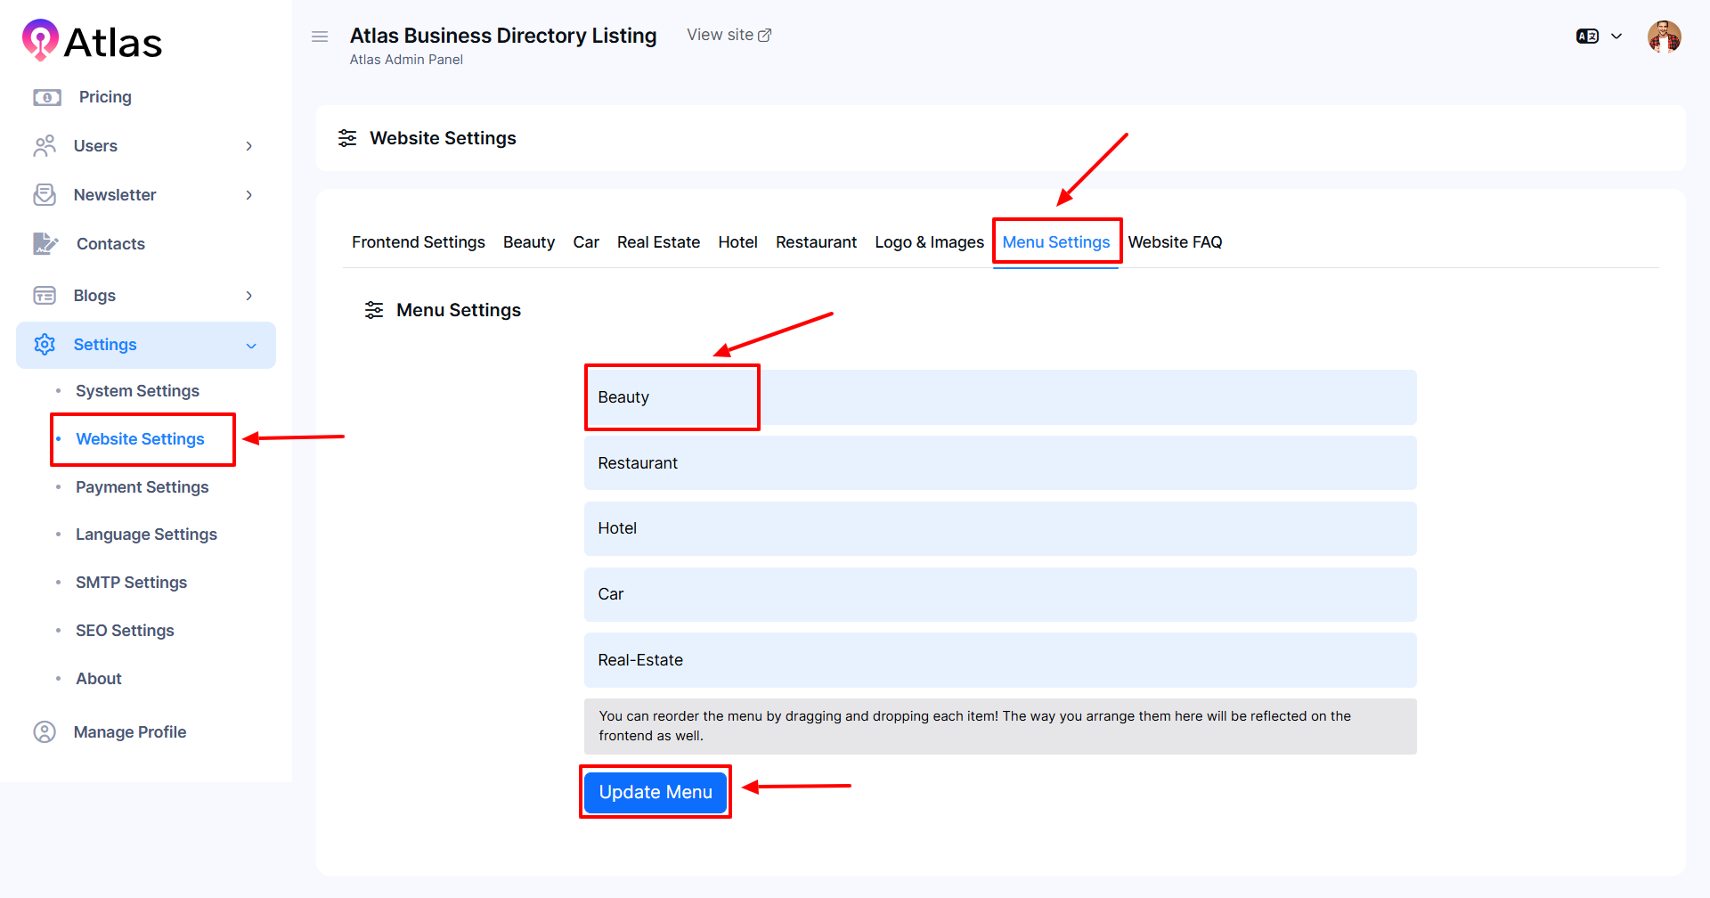This screenshot has height=898, width=1710.
Task: Go to SMTP Settings in sidebar
Action: pos(131,583)
